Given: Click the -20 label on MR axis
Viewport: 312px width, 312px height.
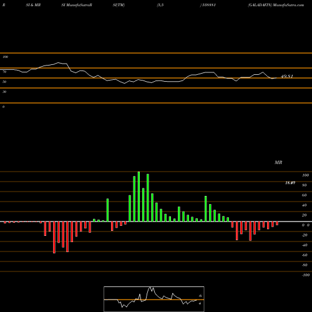Looking at the screenshot, I should (x=305, y=235).
